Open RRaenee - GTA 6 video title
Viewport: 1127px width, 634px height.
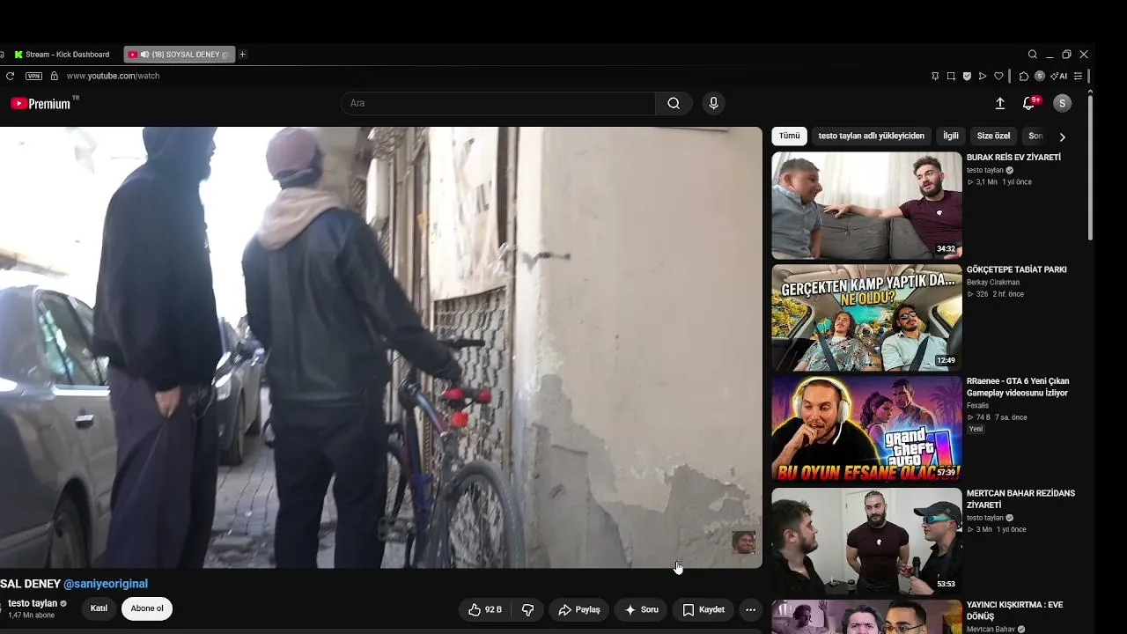tap(1018, 387)
